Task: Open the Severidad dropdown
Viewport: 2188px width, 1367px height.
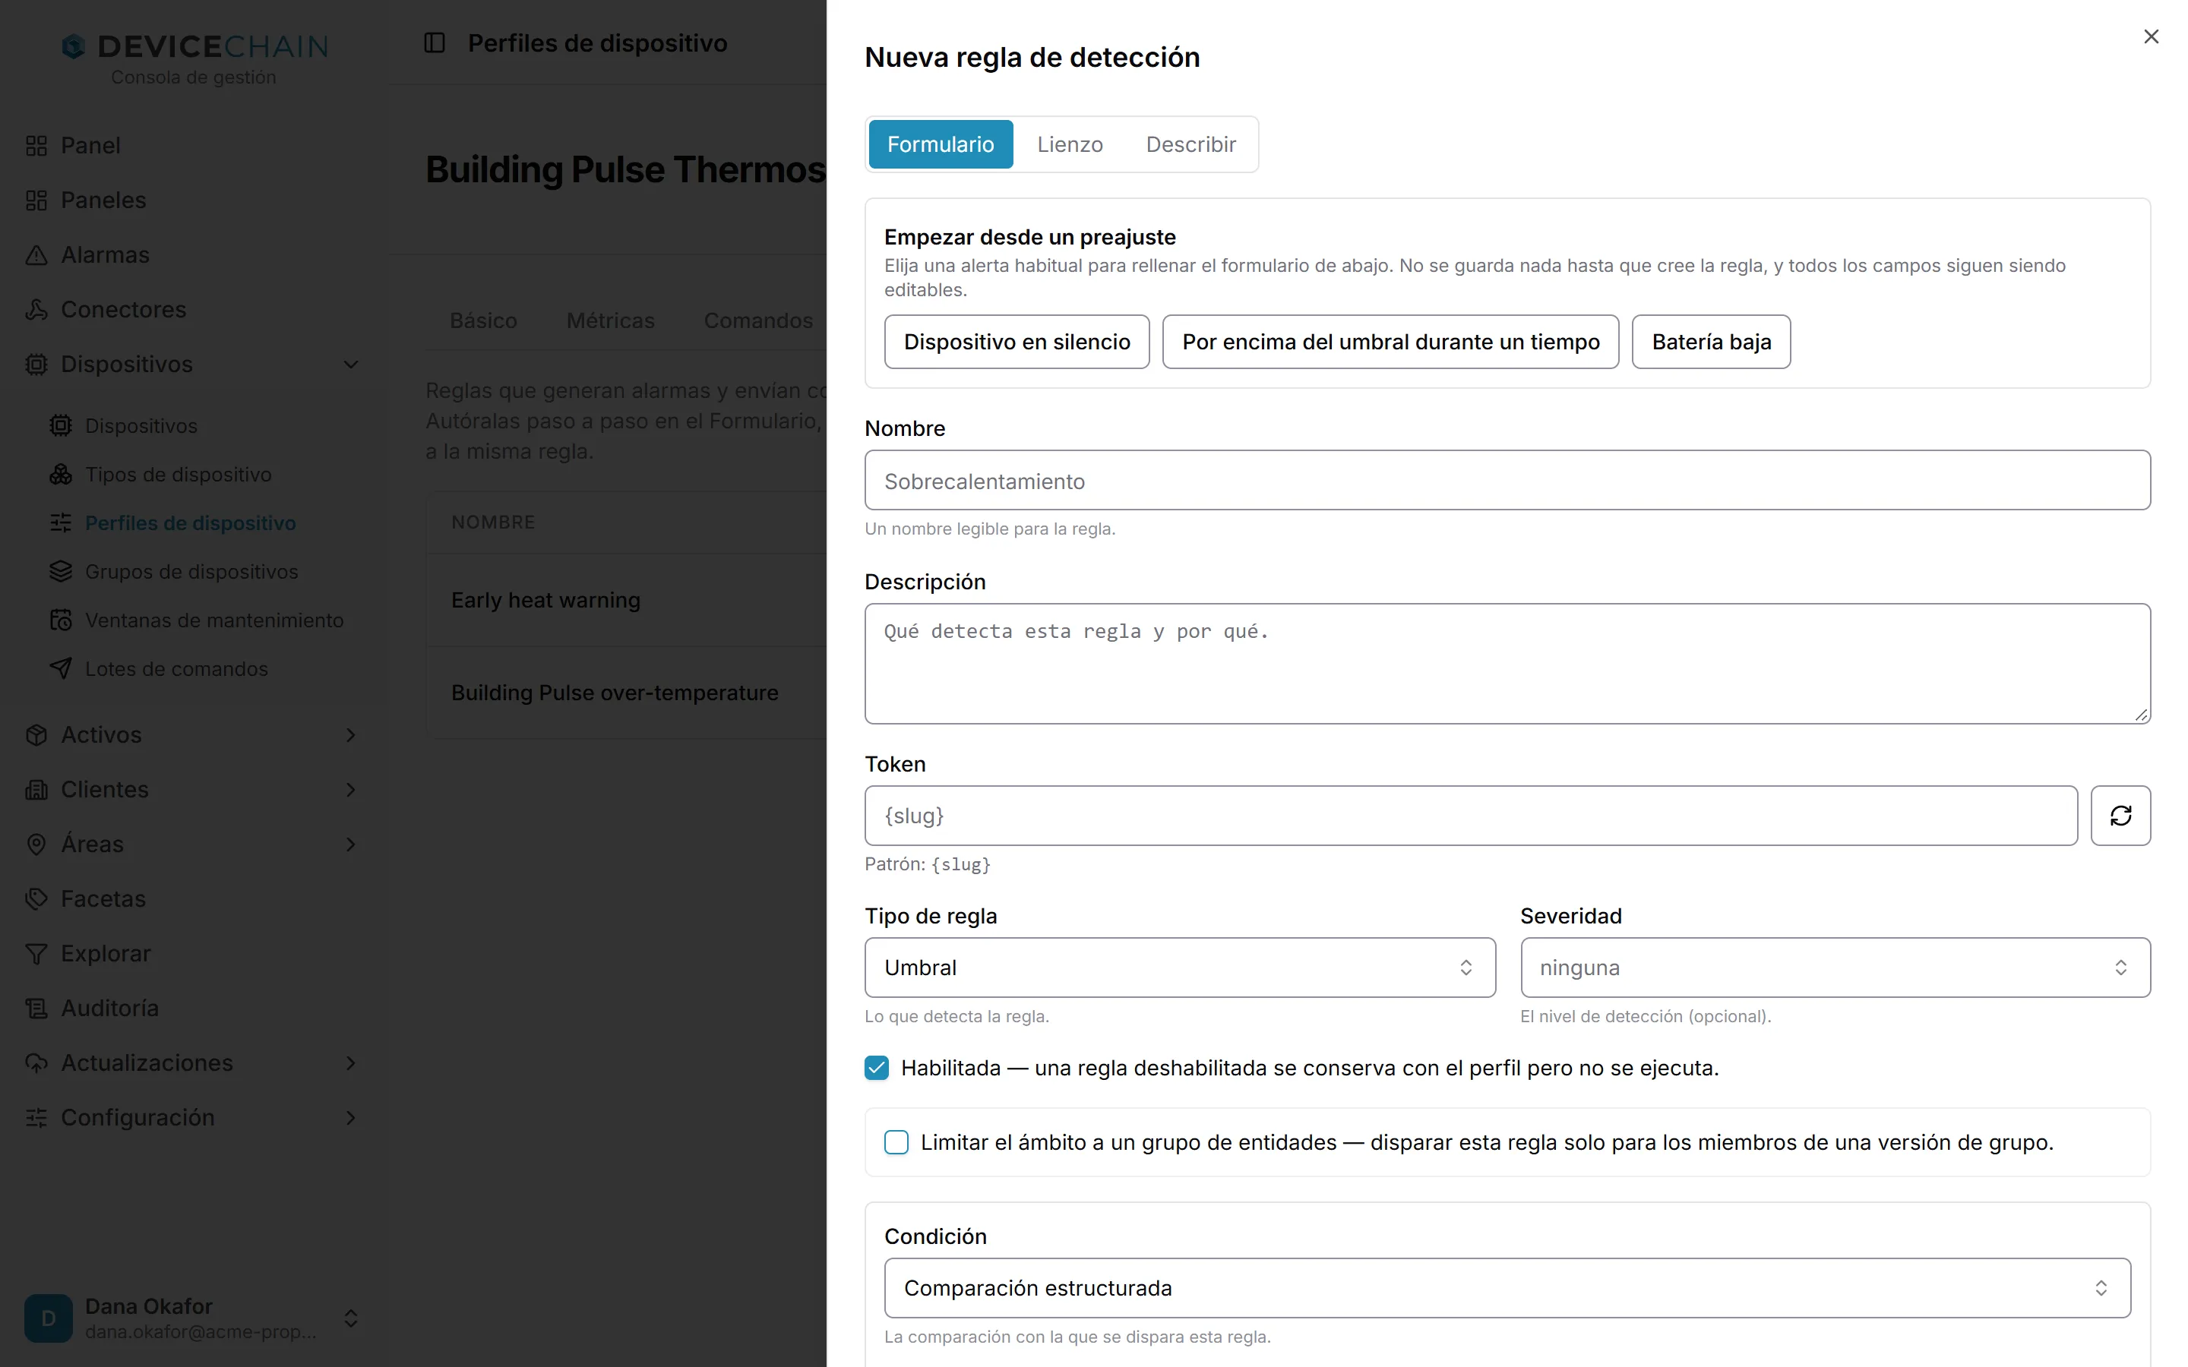Action: point(1835,968)
